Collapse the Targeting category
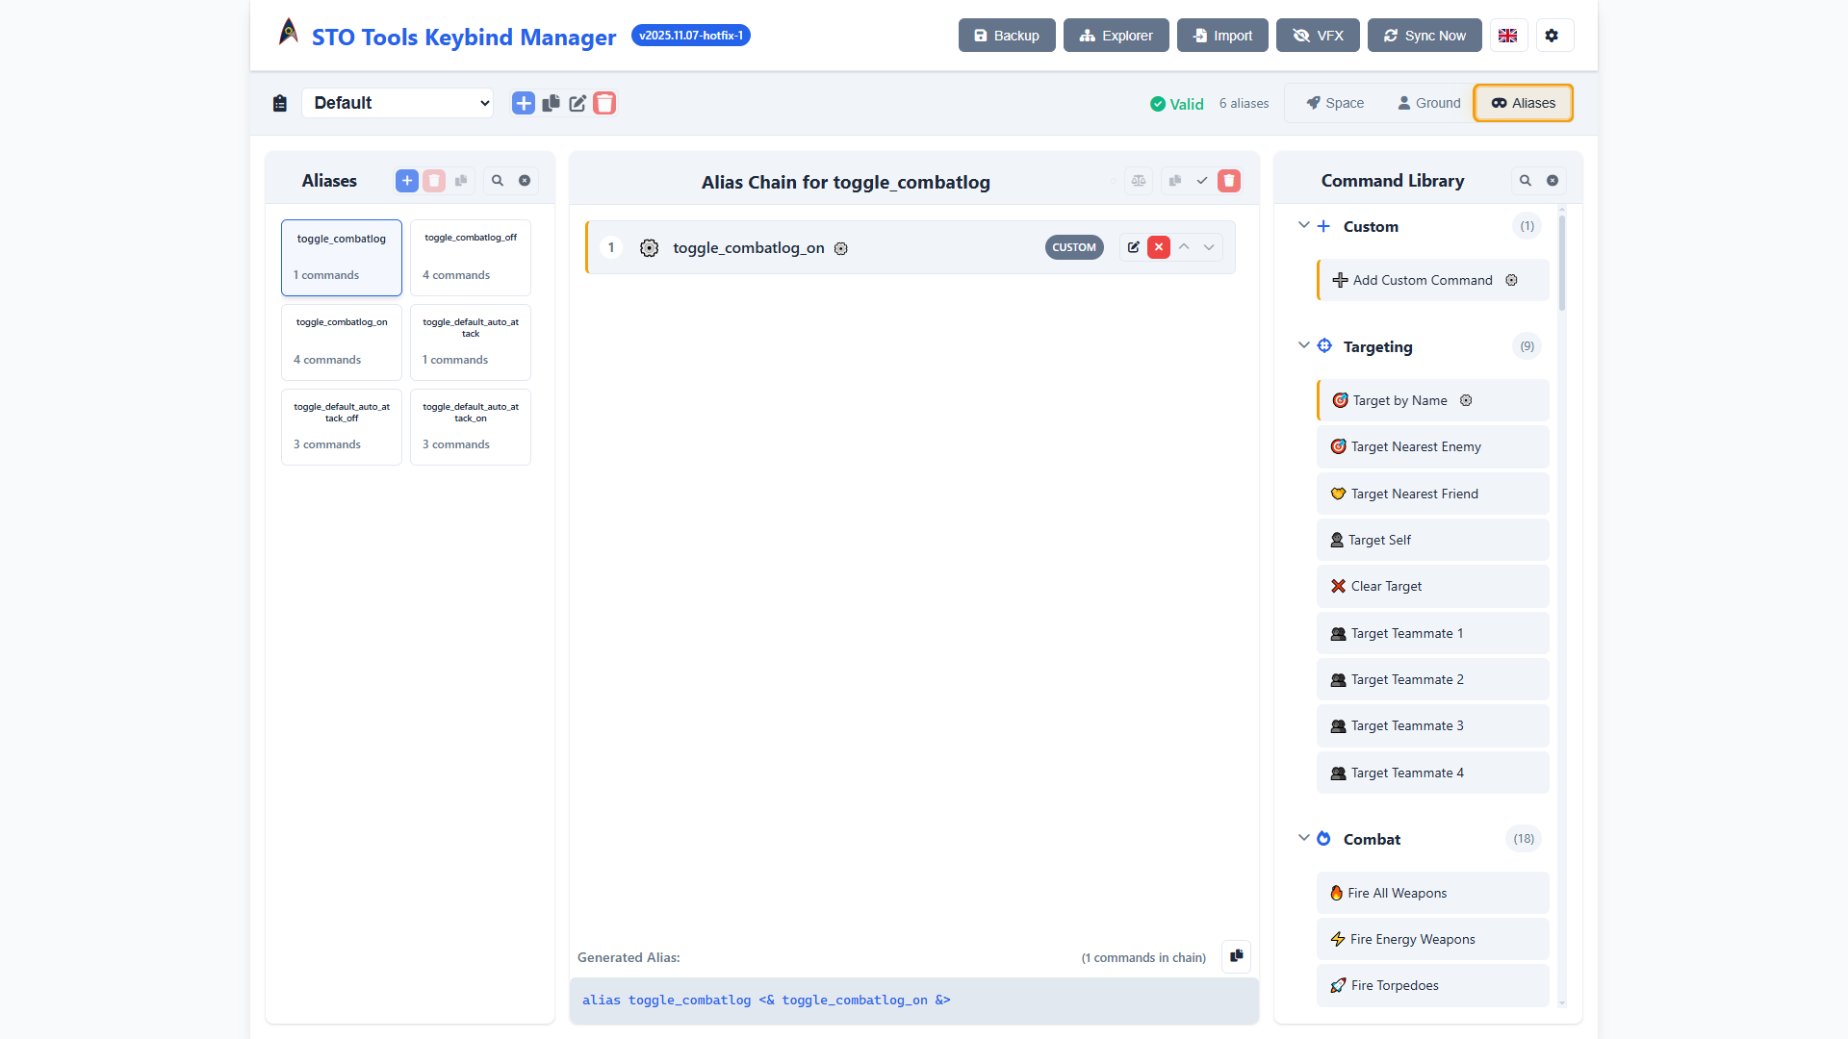1848x1039 pixels. click(1304, 345)
